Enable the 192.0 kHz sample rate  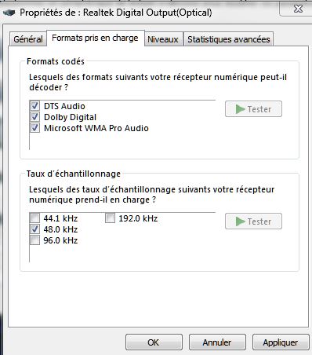click(110, 218)
